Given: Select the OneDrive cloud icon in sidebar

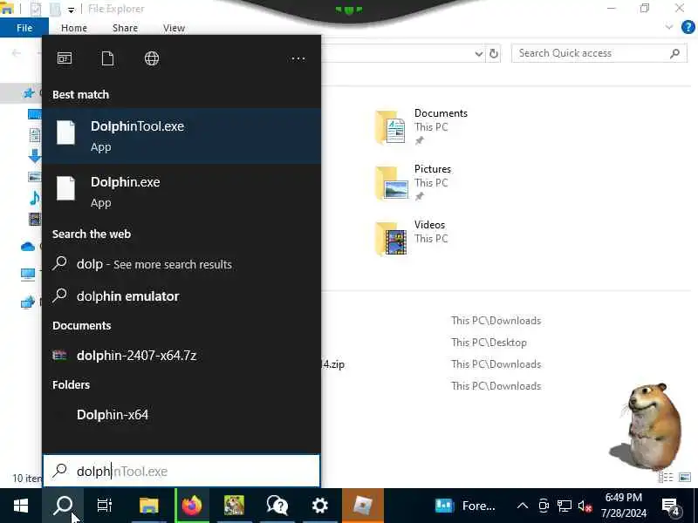Looking at the screenshot, I should (28, 247).
